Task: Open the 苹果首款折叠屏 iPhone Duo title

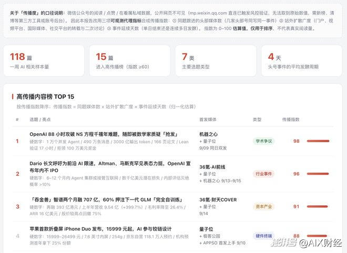Action: point(100,229)
